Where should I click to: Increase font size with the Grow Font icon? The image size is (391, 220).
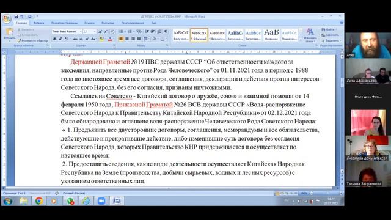[x=100, y=31]
